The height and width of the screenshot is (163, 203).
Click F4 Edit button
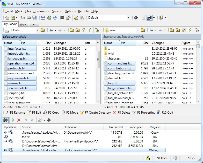click(x=34, y=113)
